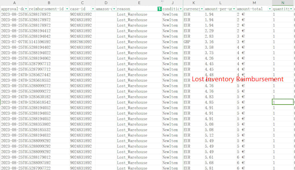Click the hidden columns indicator between E and J

coord(162,1)
